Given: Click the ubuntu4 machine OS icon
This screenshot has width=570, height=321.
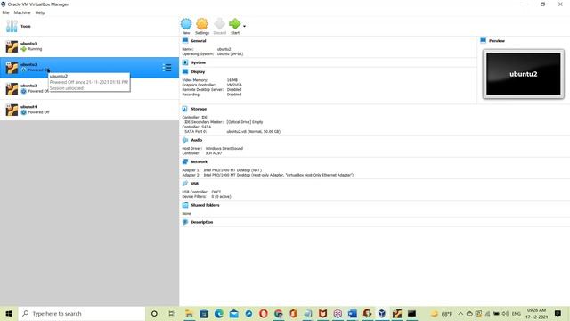Looking at the screenshot, I should [x=12, y=110].
